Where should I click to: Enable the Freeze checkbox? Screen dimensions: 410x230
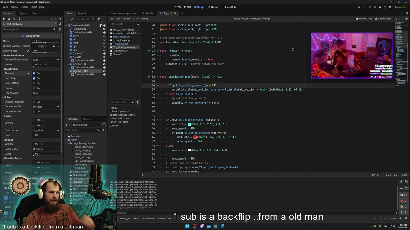pos(34,88)
